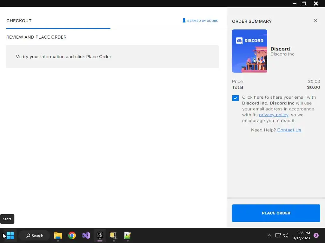The image size is (325, 243).
Task: Close the checkout window from title bar
Action: pyautogui.click(x=316, y=3)
